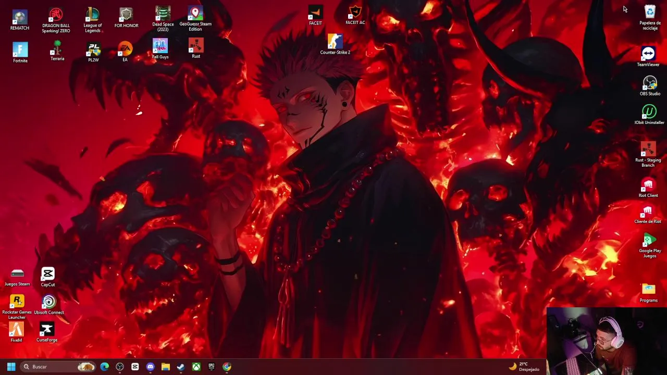Open Discord from the taskbar
667x375 pixels.
pyautogui.click(x=150, y=367)
